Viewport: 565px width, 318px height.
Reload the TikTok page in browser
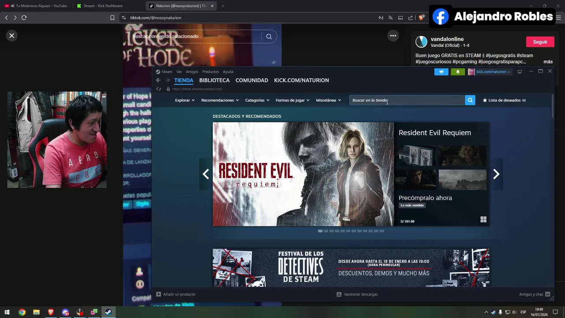pyautogui.click(x=24, y=18)
